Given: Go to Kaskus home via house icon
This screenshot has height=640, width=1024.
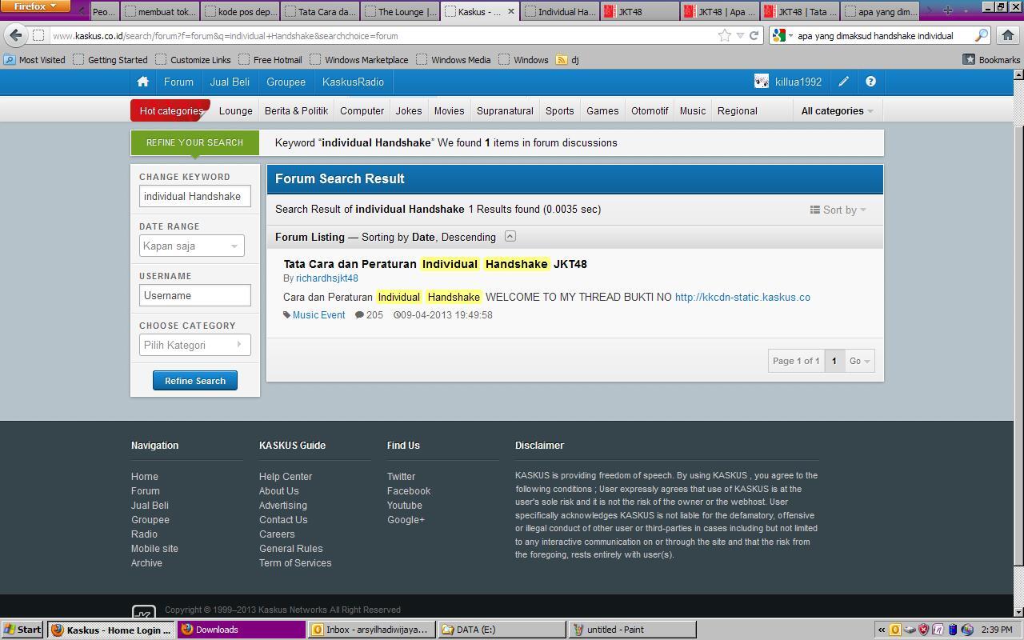Looking at the screenshot, I should click(x=142, y=82).
